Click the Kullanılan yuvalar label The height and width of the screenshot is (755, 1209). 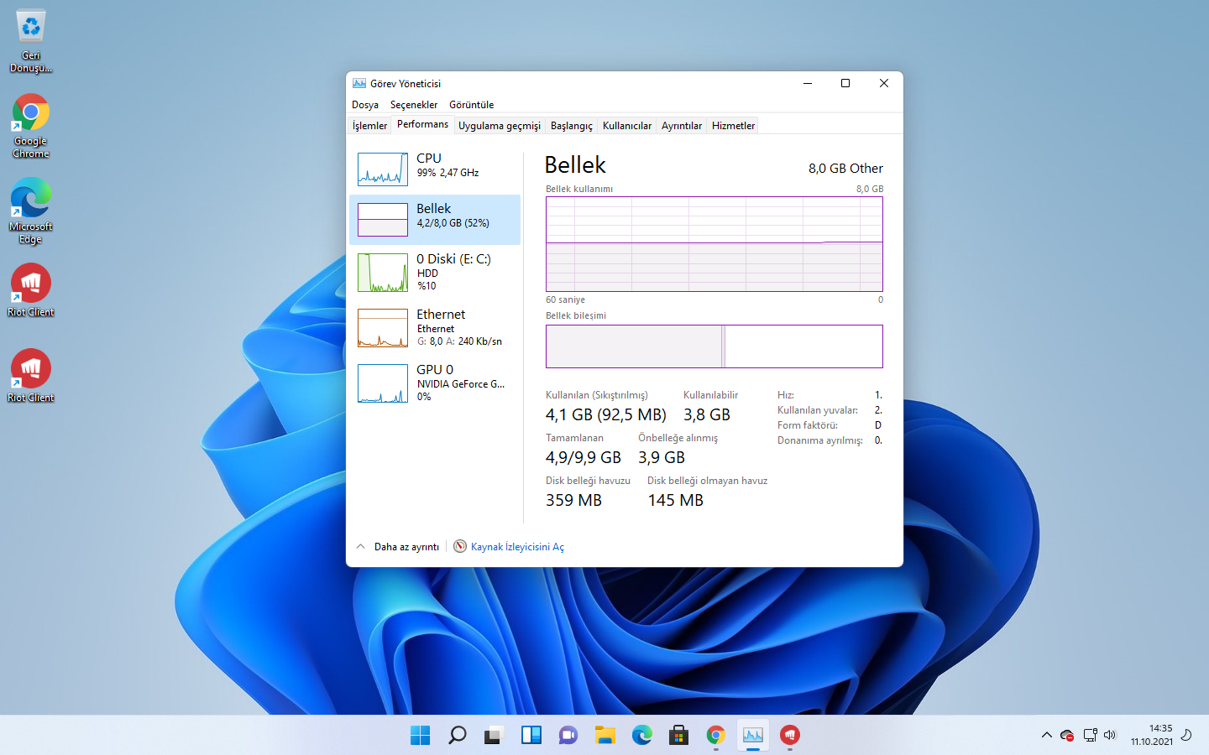tap(818, 410)
